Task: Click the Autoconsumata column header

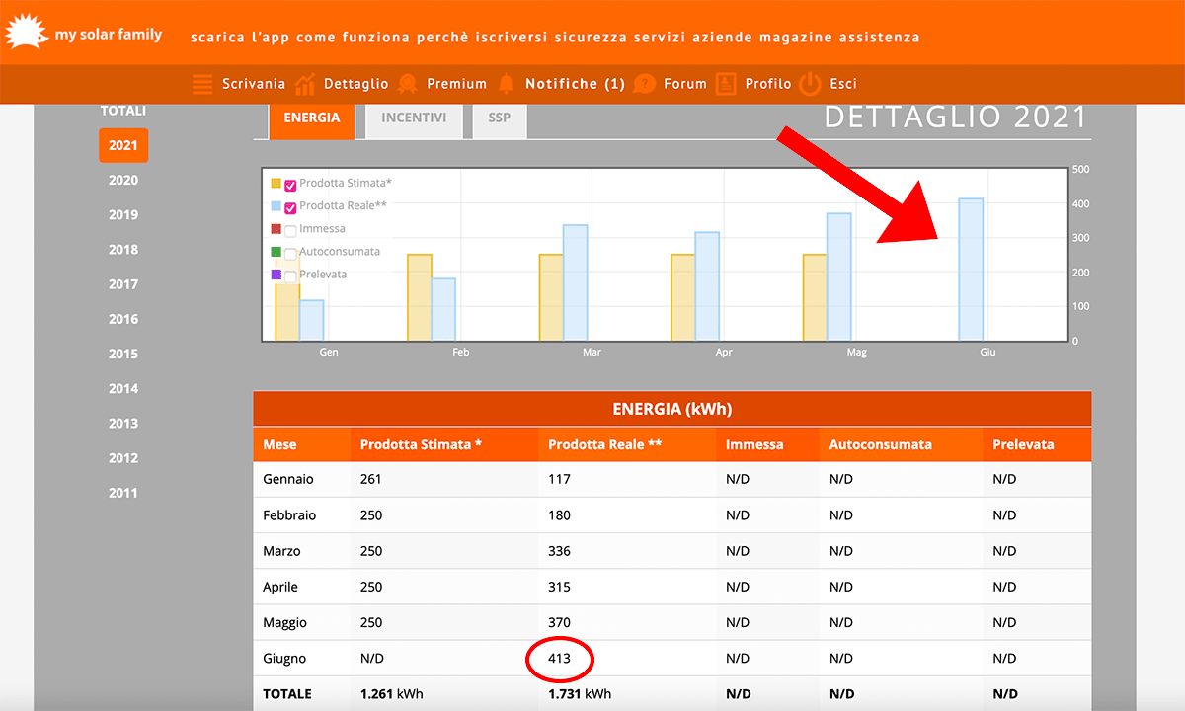Action: pyautogui.click(x=880, y=444)
